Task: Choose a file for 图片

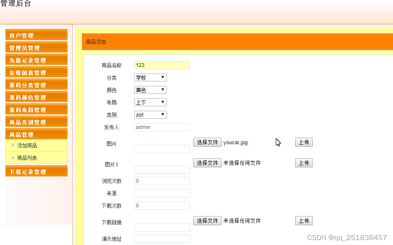Action: [x=207, y=142]
